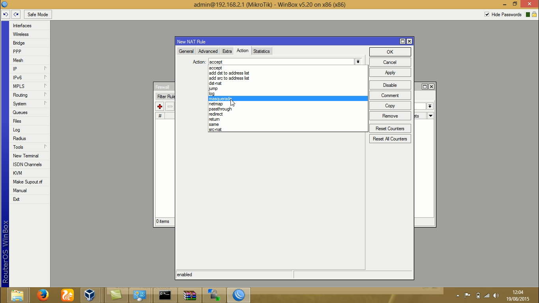Click the Undo arrow in WinBox toolbar
The height and width of the screenshot is (303, 539).
[6, 15]
